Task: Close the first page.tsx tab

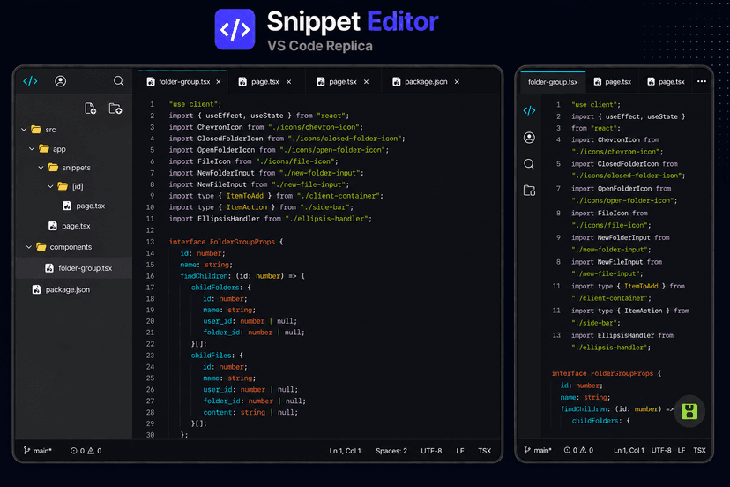Action: pyautogui.click(x=288, y=82)
